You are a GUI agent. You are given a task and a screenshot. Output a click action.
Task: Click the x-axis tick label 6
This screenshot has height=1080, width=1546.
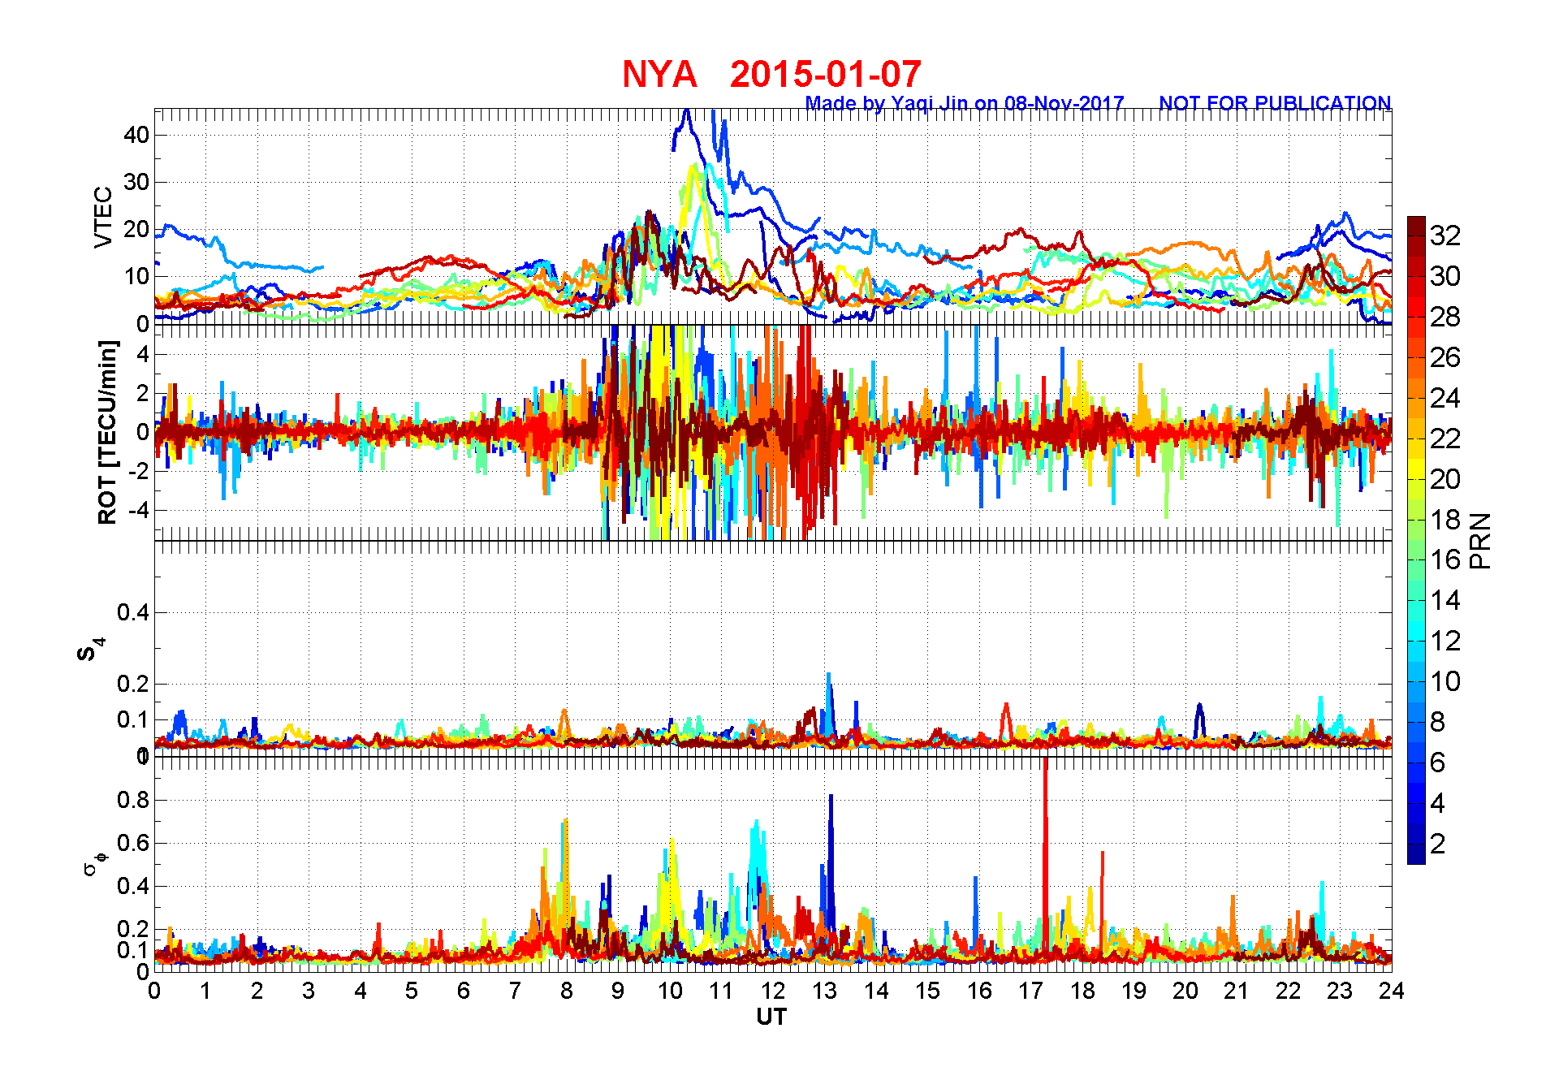(464, 991)
